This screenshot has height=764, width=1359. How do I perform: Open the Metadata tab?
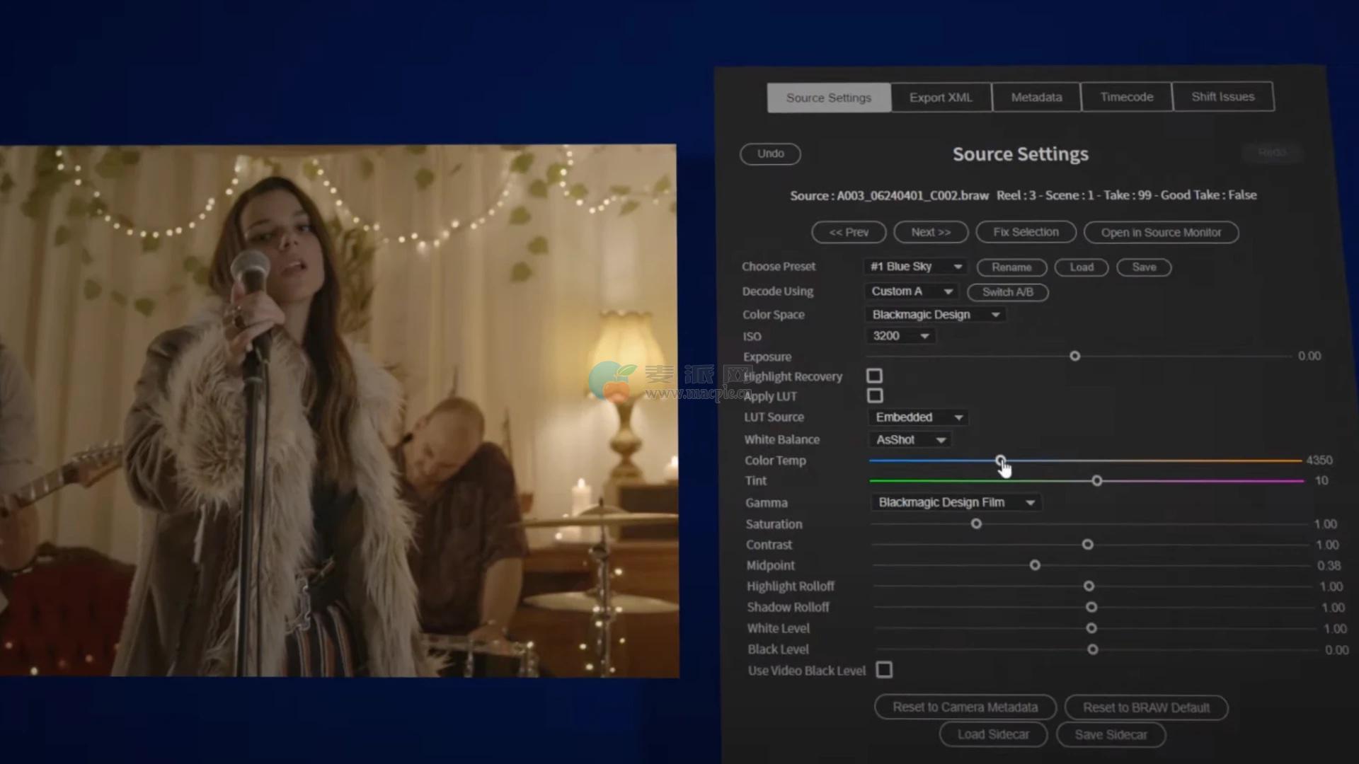[x=1036, y=98]
